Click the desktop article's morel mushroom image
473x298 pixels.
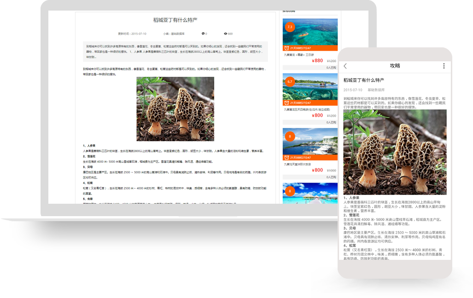(175, 109)
